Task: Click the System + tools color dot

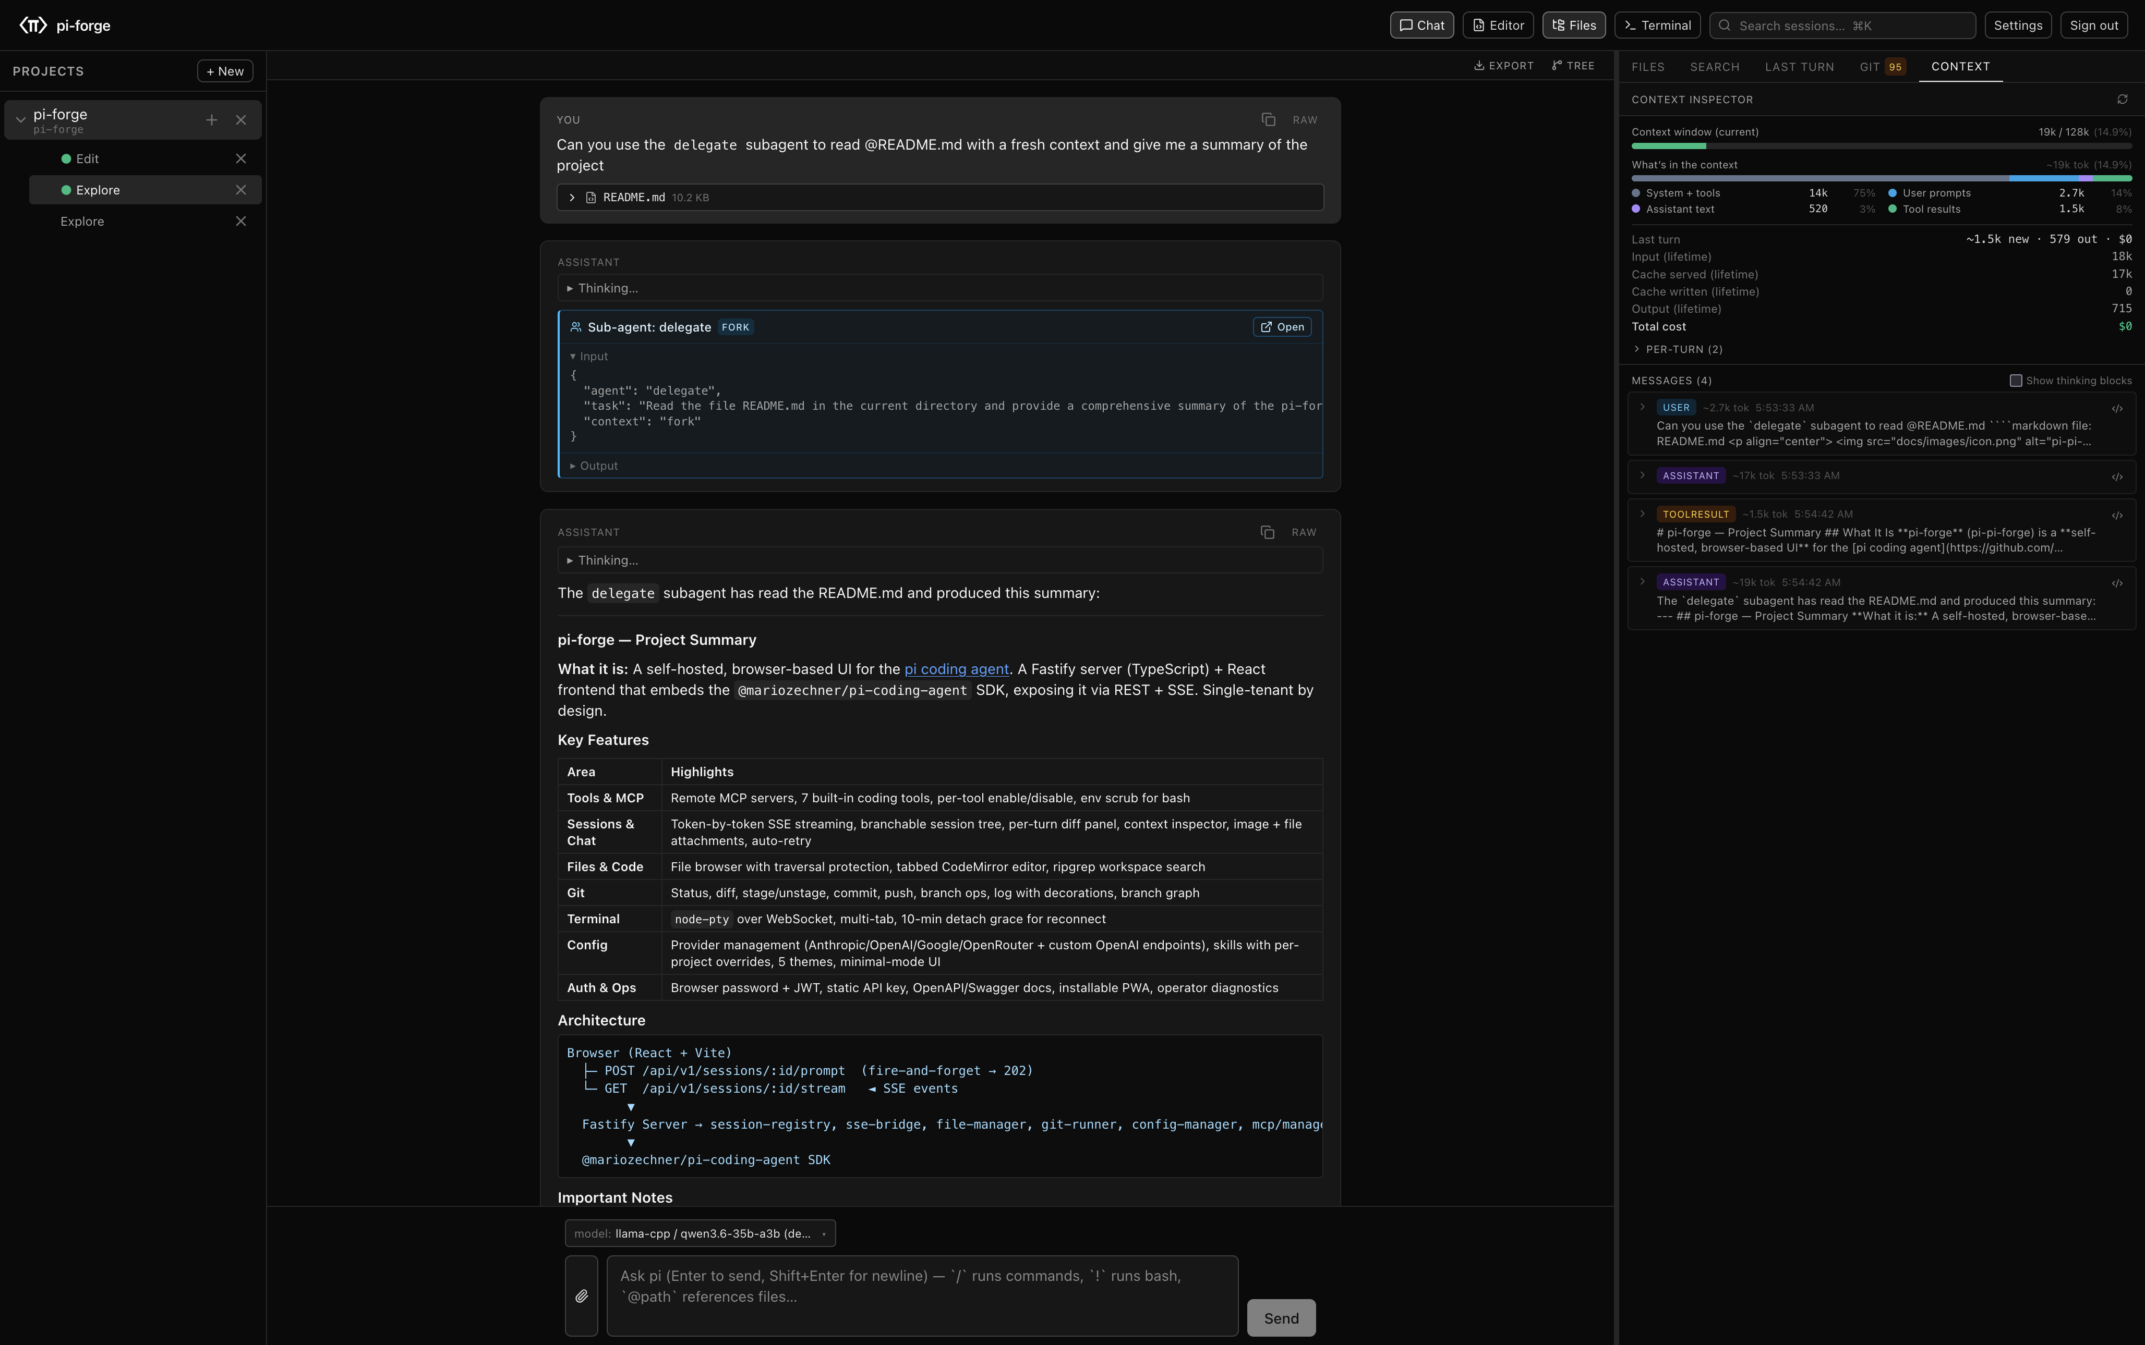Action: [1636, 193]
